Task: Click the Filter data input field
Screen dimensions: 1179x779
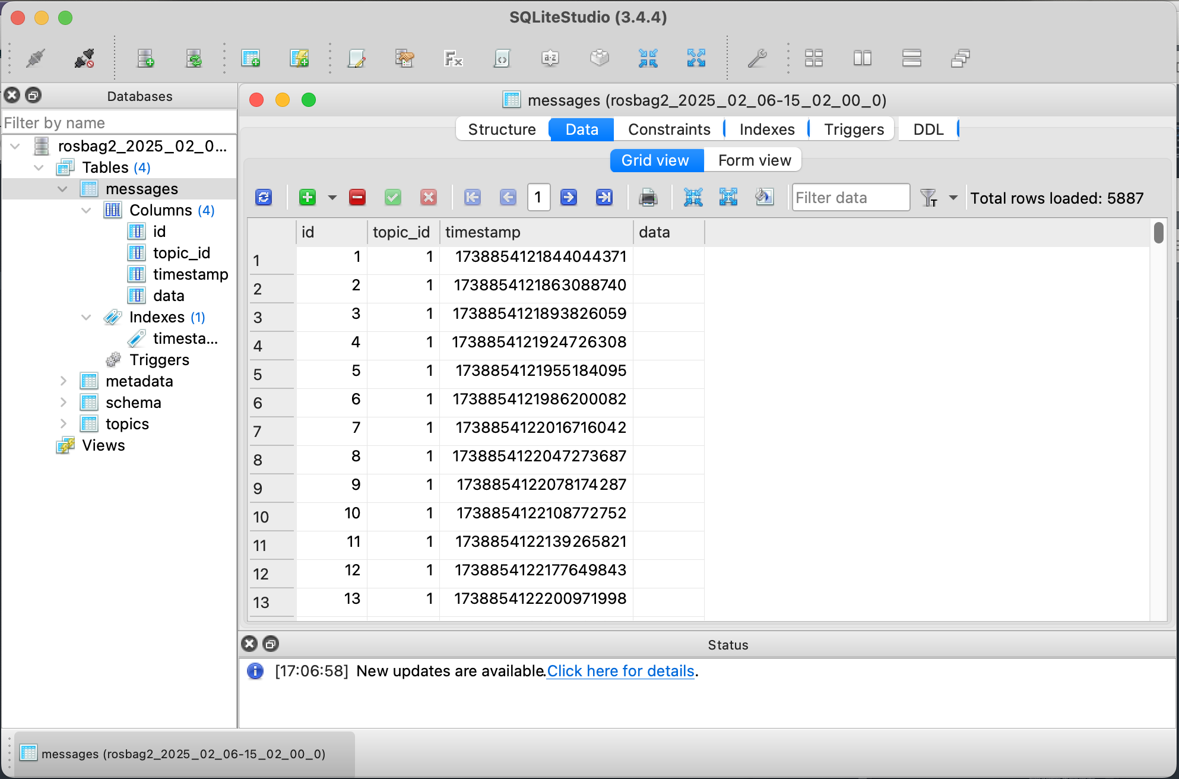Action: pos(851,198)
